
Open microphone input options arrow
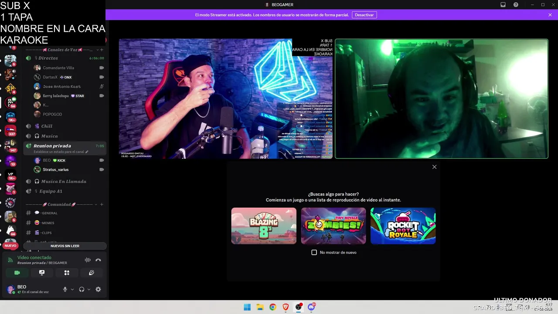[72, 289]
